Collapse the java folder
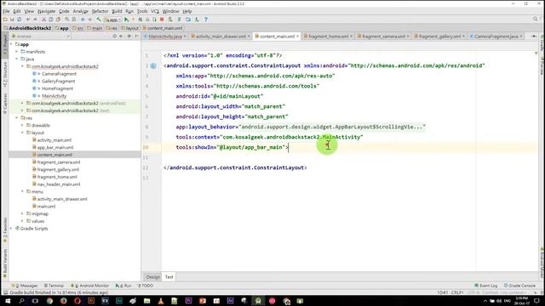 tap(17, 59)
